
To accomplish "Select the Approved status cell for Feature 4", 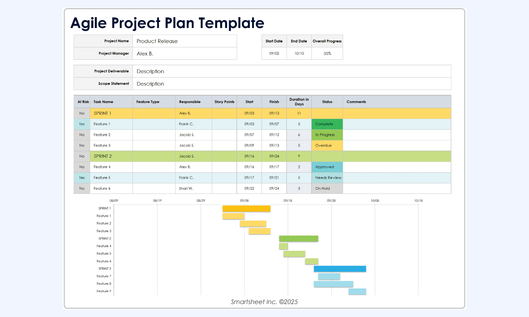I will pyautogui.click(x=327, y=167).
